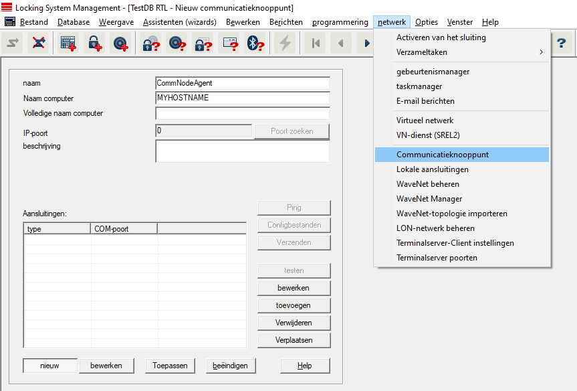
Task: Click the read card icon with question mark
Action: click(229, 44)
